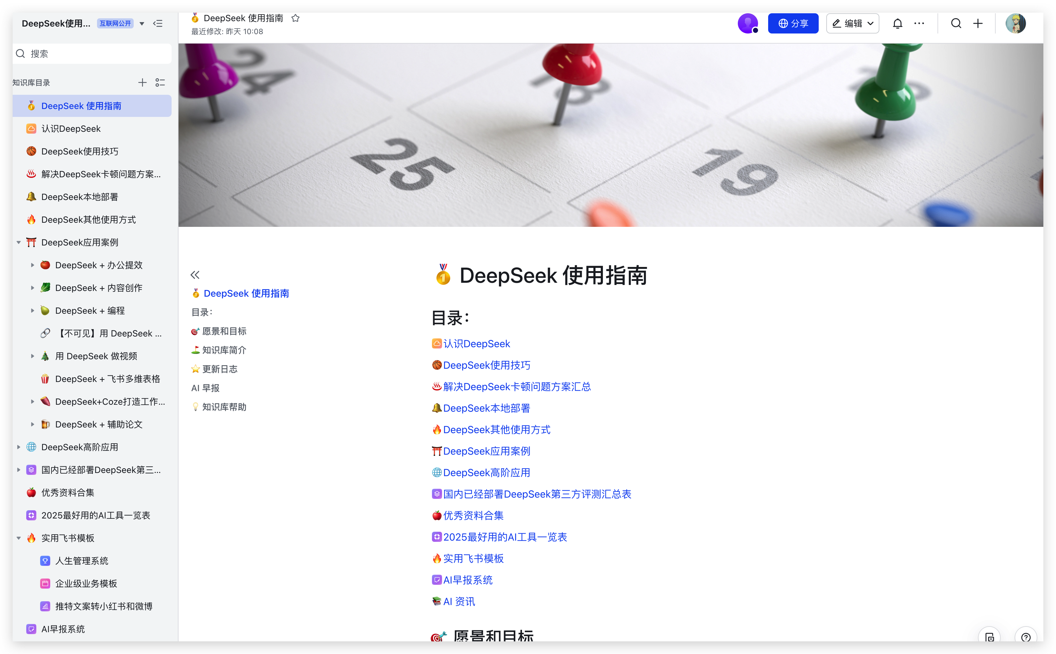Image resolution: width=1056 pixels, height=654 pixels.
Task: Open the more options ellipsis menu
Action: 919,23
